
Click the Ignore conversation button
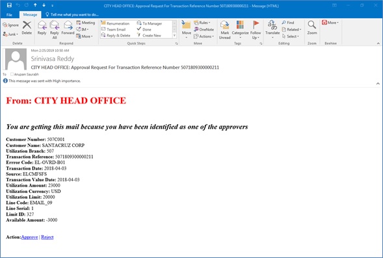coord(11,25)
